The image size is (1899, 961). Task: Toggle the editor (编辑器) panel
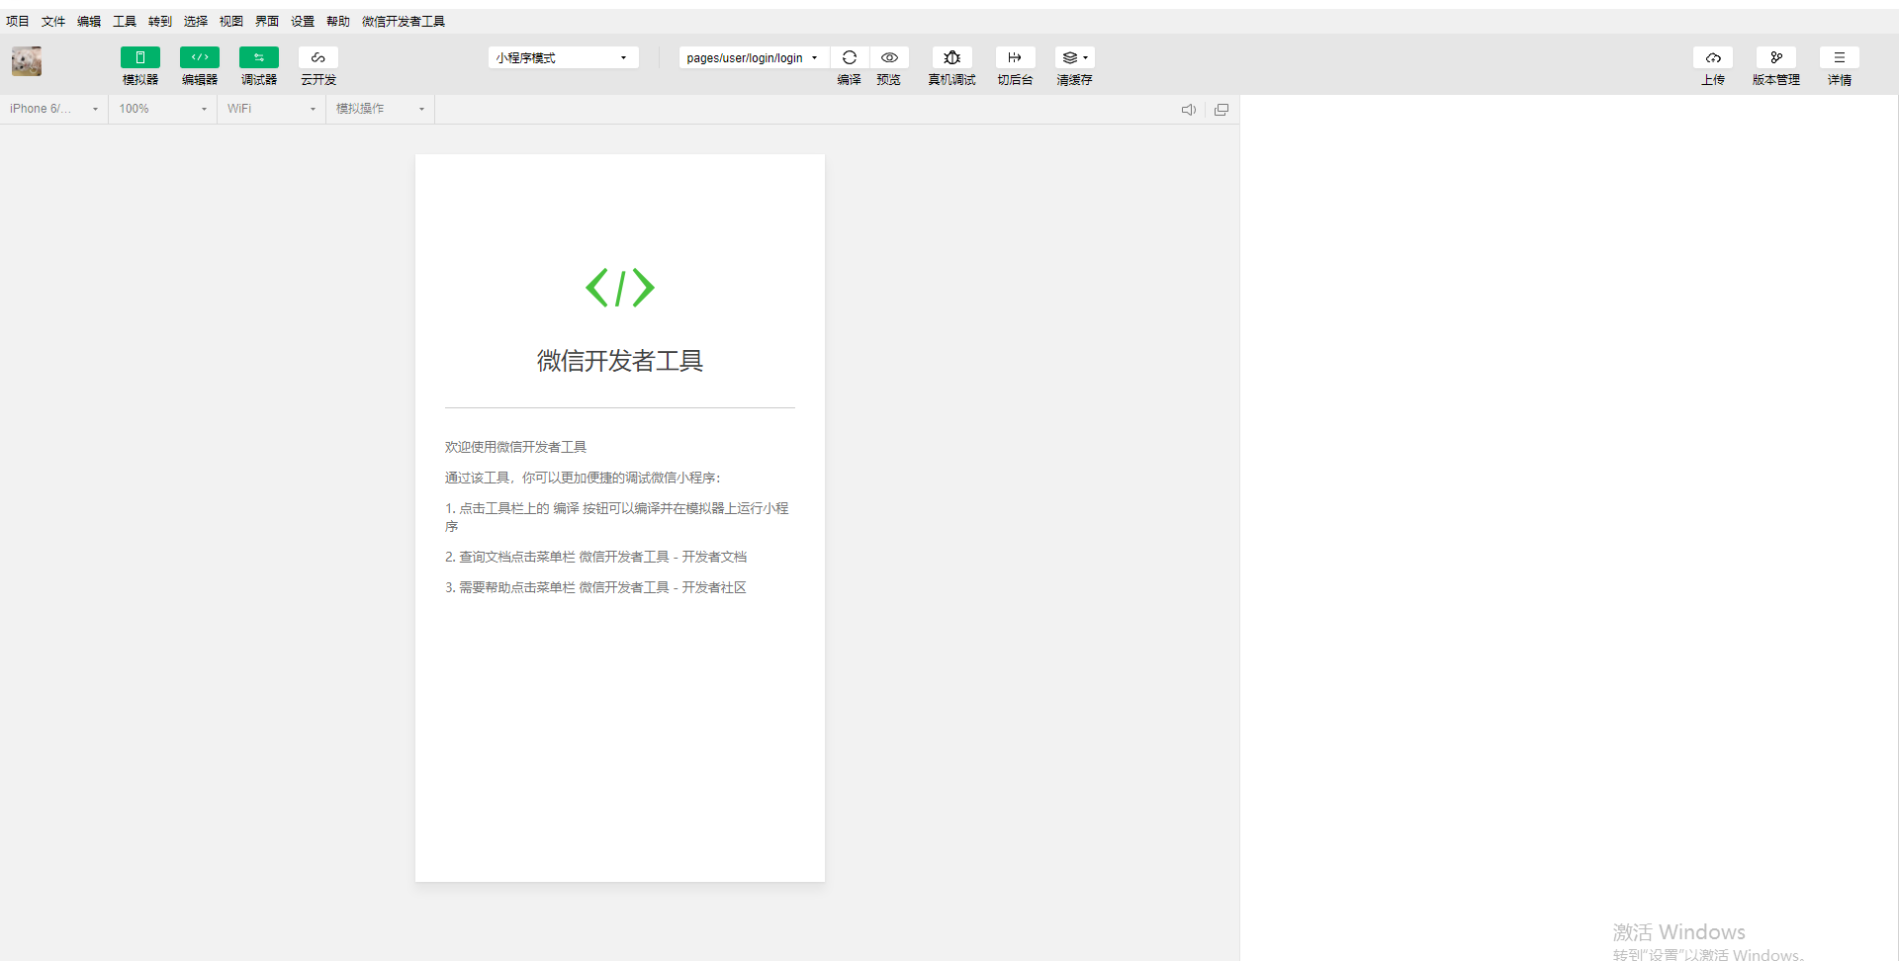point(200,57)
